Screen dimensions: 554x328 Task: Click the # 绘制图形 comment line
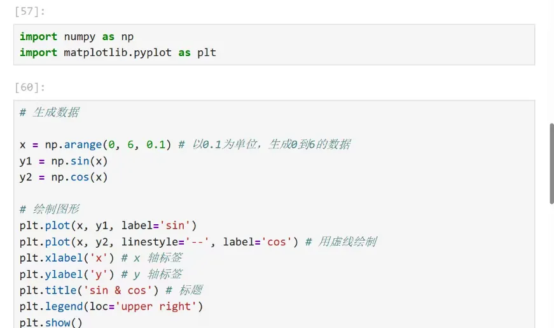50,210
